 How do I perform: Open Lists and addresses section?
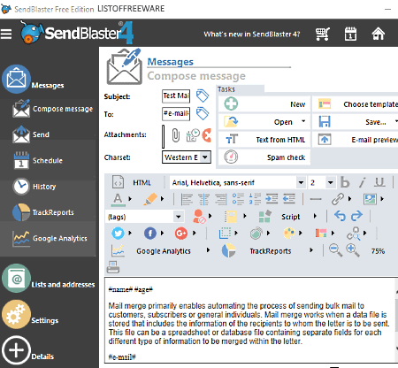pyautogui.click(x=49, y=279)
